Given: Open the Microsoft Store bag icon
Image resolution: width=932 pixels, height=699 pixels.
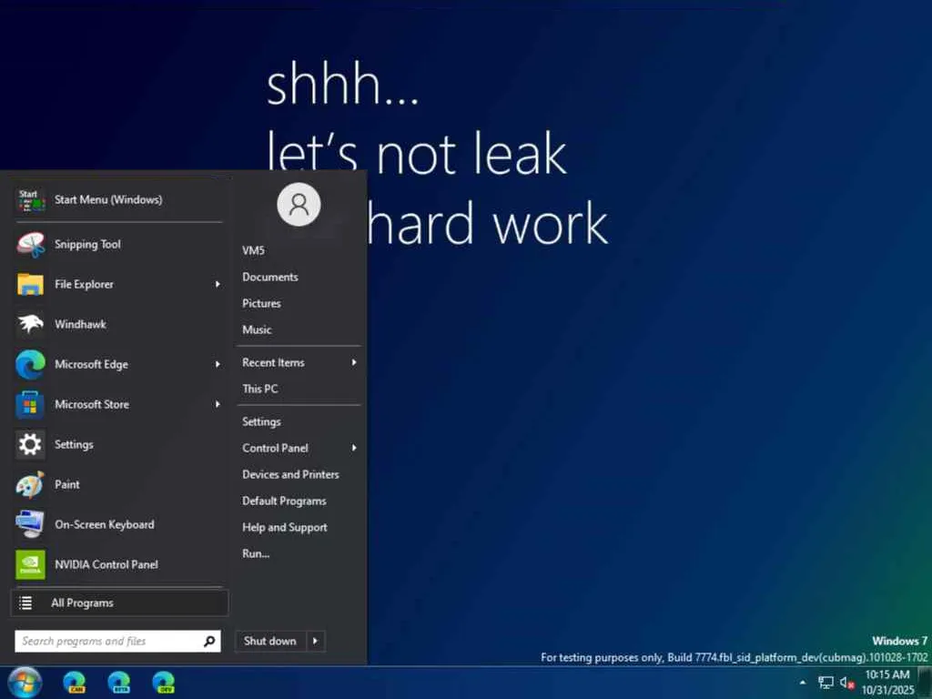Looking at the screenshot, I should [x=30, y=404].
